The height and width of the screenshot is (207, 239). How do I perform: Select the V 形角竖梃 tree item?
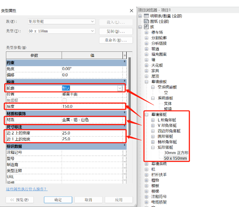[x=167, y=125]
